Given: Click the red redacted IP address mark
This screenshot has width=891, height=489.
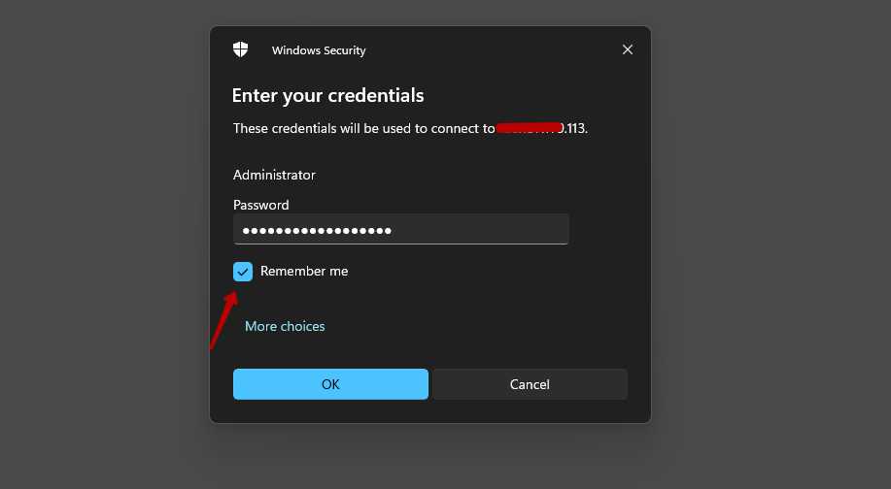Looking at the screenshot, I should click(530, 127).
